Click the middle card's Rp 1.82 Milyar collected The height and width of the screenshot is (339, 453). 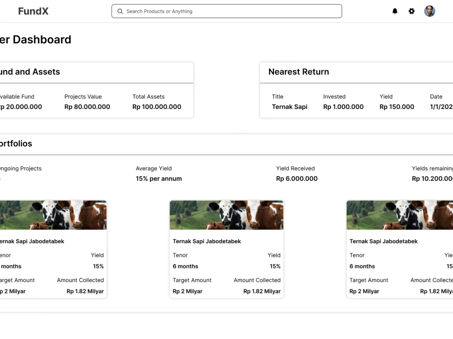click(x=262, y=292)
